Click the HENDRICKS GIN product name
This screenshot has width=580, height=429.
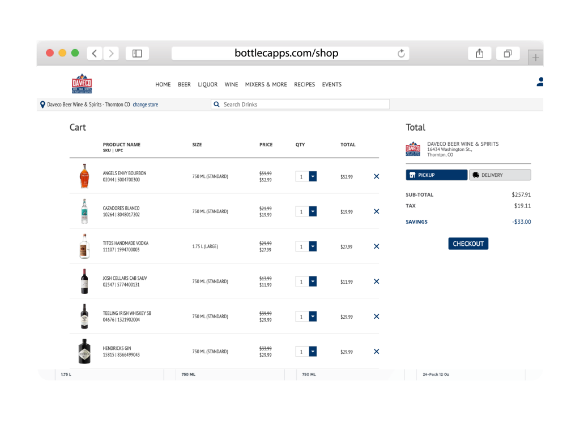pos(117,348)
